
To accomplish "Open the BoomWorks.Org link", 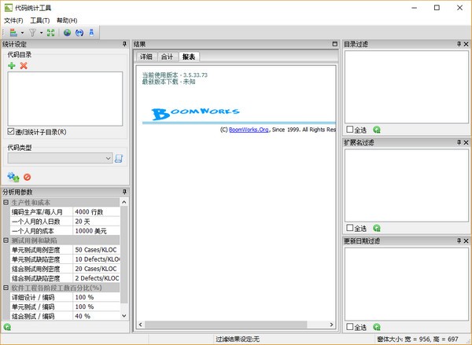I will [x=249, y=130].
